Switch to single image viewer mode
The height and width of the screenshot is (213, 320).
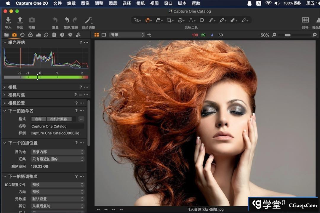point(104,35)
